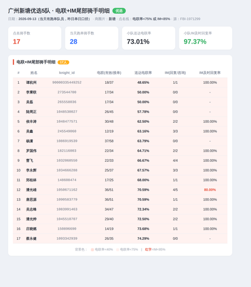Click the call count 26/45
Viewport: 251px width, 287px height.
[109, 112]
